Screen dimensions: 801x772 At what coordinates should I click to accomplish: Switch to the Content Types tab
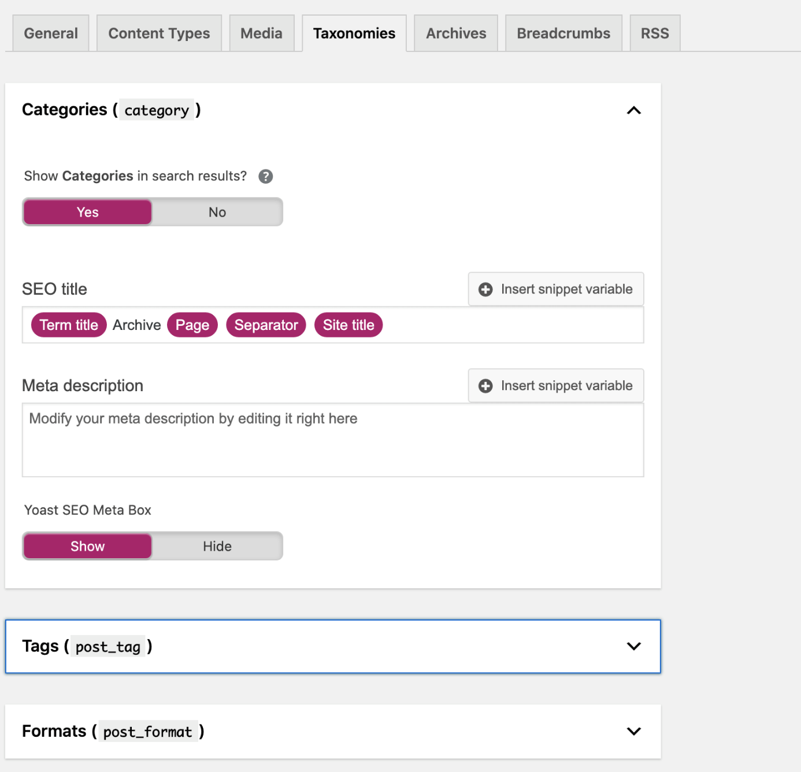point(159,34)
